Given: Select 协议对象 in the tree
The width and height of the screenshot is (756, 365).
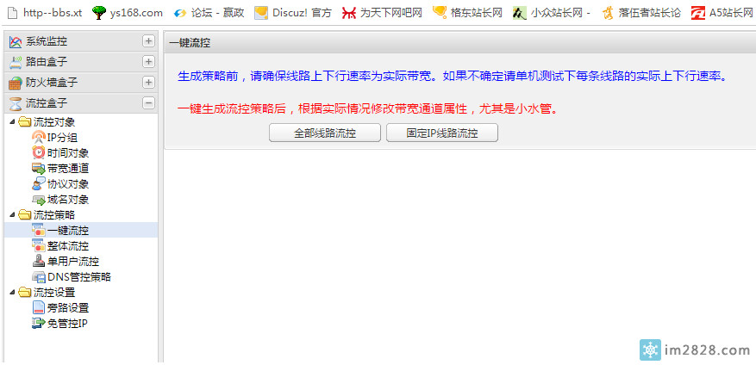Looking at the screenshot, I should pos(68,184).
